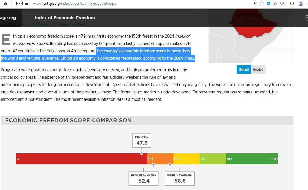This screenshot has height=190, width=308.
Task: Click the heritage.org URL in address bar
Action: (75, 3)
